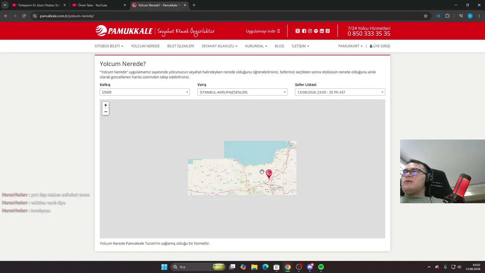This screenshot has height=273, width=485.
Task: Open Discord from the taskbar
Action: pos(310,267)
